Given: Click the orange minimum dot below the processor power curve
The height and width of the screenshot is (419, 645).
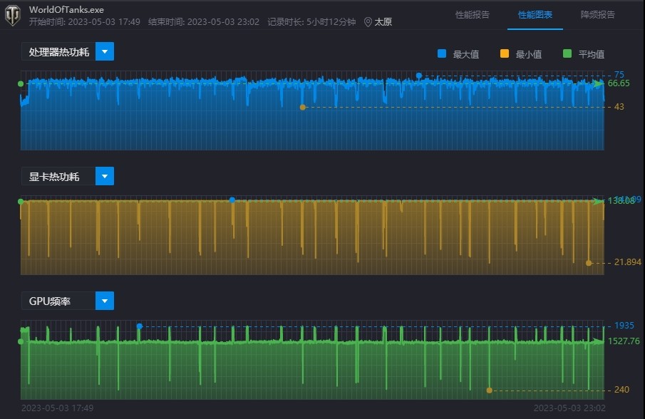Looking at the screenshot, I should tap(303, 107).
